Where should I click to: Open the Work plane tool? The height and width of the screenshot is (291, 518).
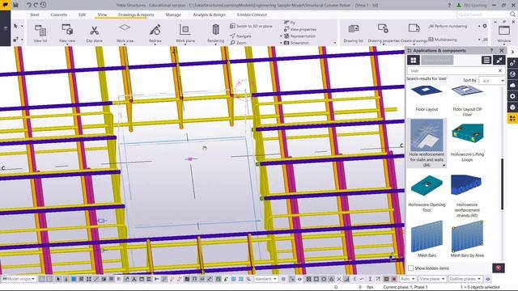(185, 33)
